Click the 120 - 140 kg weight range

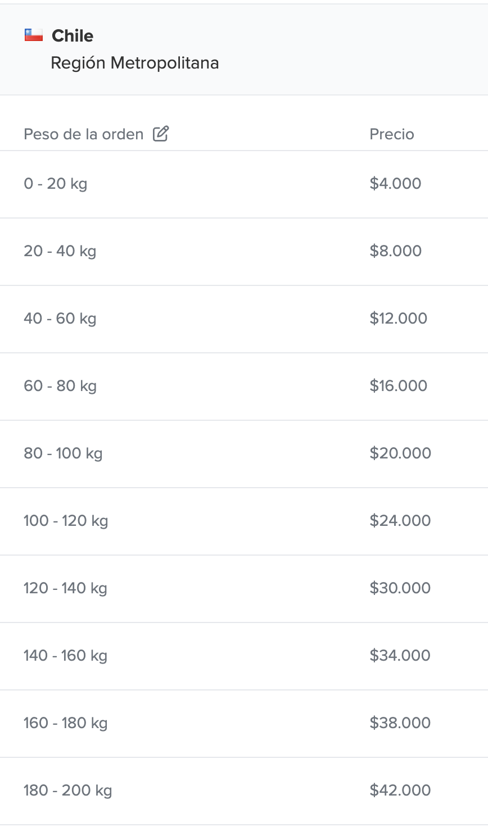(x=65, y=588)
